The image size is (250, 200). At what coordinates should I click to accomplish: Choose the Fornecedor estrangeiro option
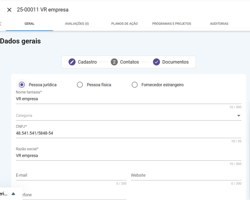click(x=135, y=85)
